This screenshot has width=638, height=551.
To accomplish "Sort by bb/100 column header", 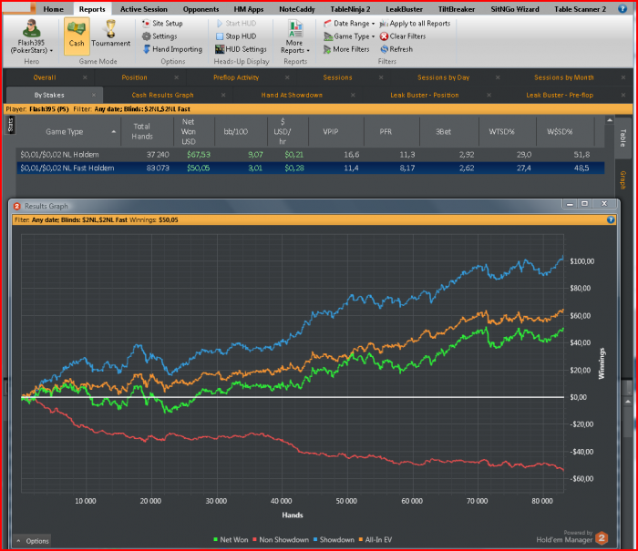I will [x=235, y=131].
